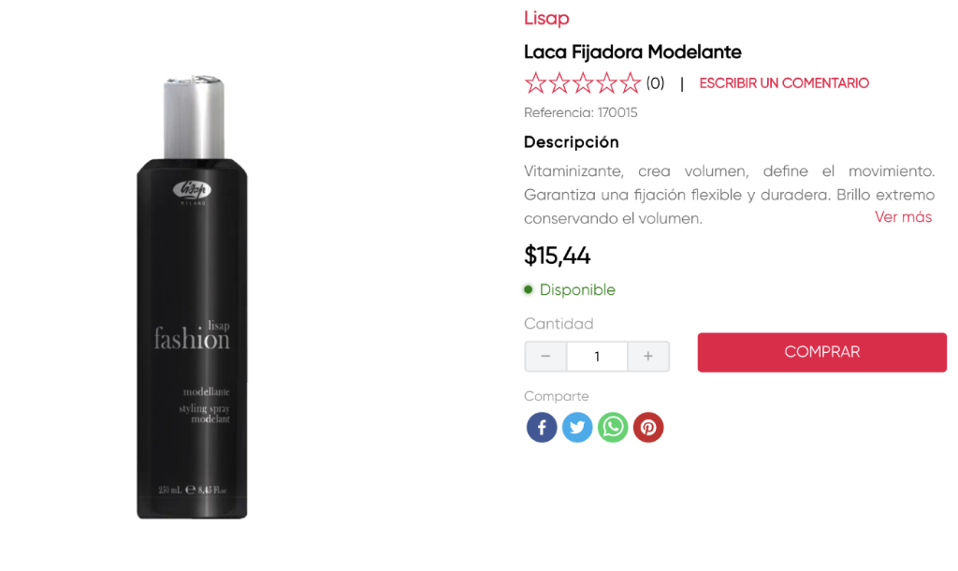The image size is (958, 571).
Task: Share product on Twitter
Action: pyautogui.click(x=577, y=428)
